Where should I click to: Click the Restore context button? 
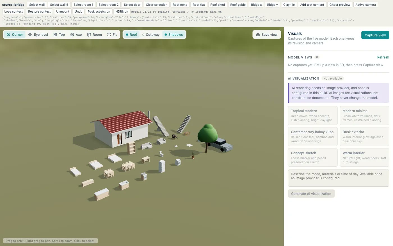(x=39, y=12)
